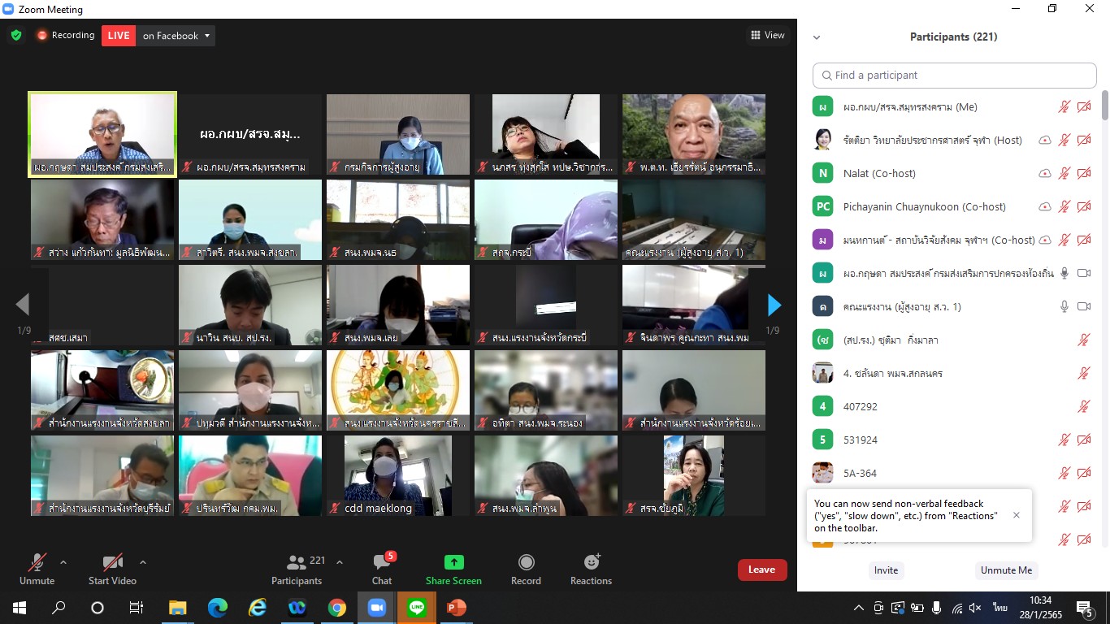Click the green encryption shield icon

16,35
